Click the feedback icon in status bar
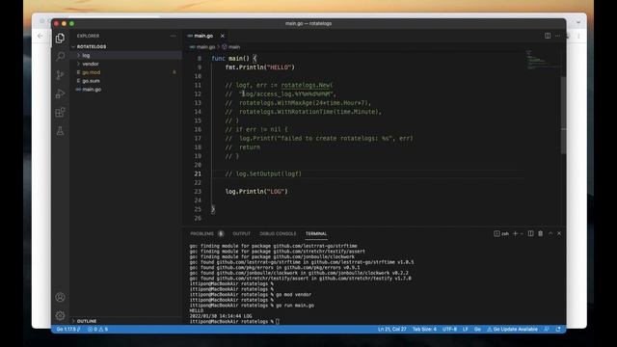Image resolution: width=617 pixels, height=347 pixels. coord(547,330)
